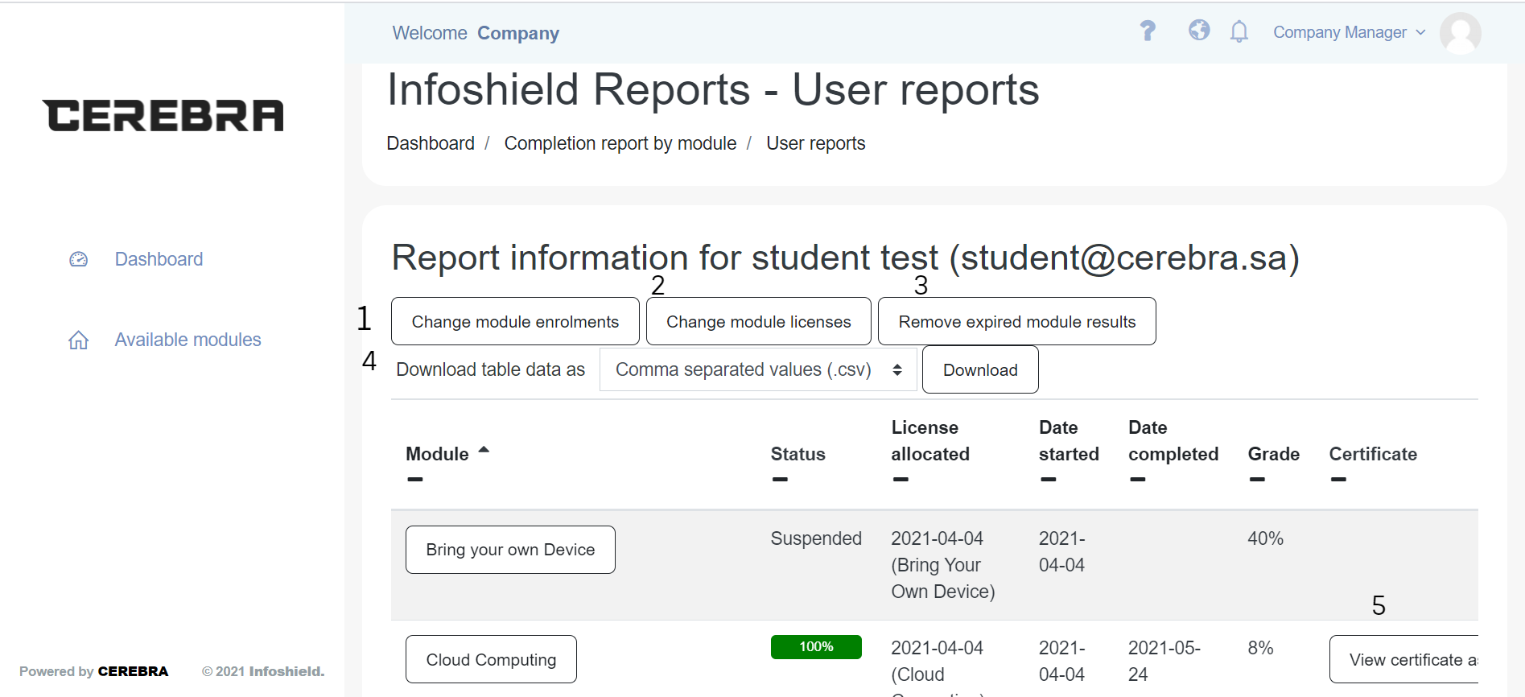Viewport: 1525px width, 697px height.
Task: Open the help question mark icon
Action: click(x=1148, y=31)
